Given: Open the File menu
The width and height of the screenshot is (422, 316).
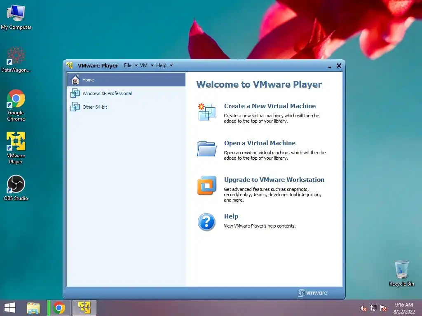Looking at the screenshot, I should pyautogui.click(x=128, y=65).
